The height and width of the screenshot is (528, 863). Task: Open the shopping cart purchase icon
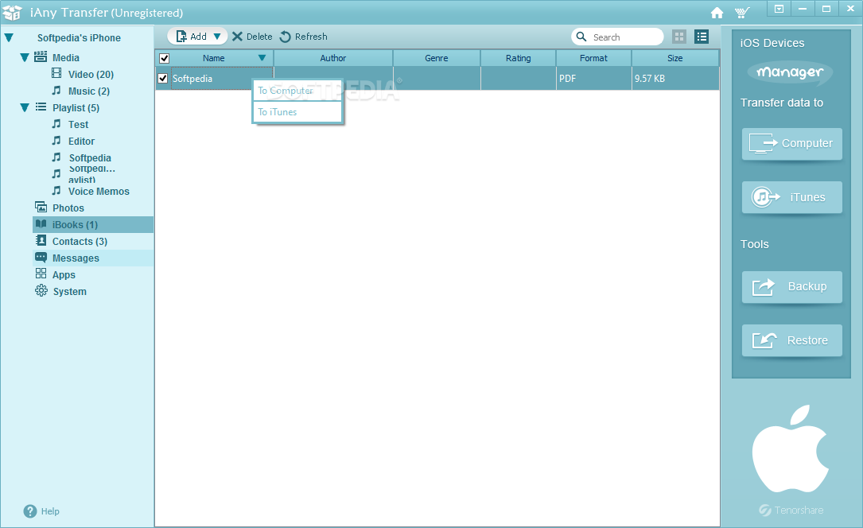pyautogui.click(x=742, y=13)
